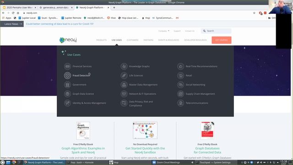Open Get Started Quickly with the Neo4j Sandbox
The image size is (293, 165).
(x=145, y=150)
